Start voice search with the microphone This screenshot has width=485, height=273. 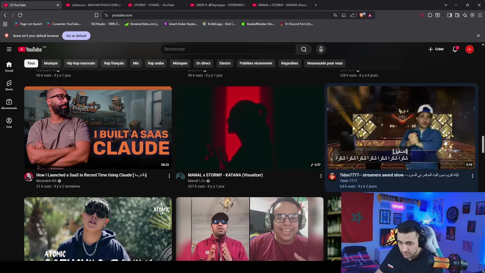(321, 49)
